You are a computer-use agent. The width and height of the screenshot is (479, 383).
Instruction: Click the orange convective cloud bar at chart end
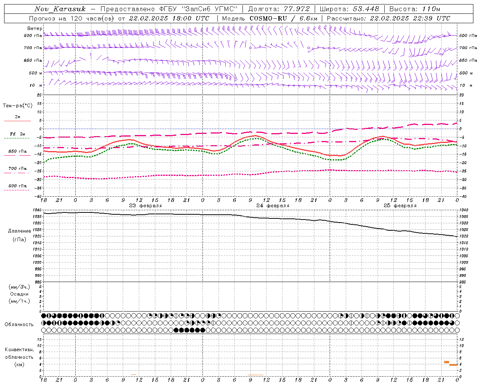coord(453,365)
